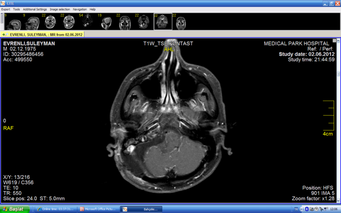This screenshot has width=341, height=213.
Task: Click the W619 / C356 window level text
Action: tap(18, 183)
